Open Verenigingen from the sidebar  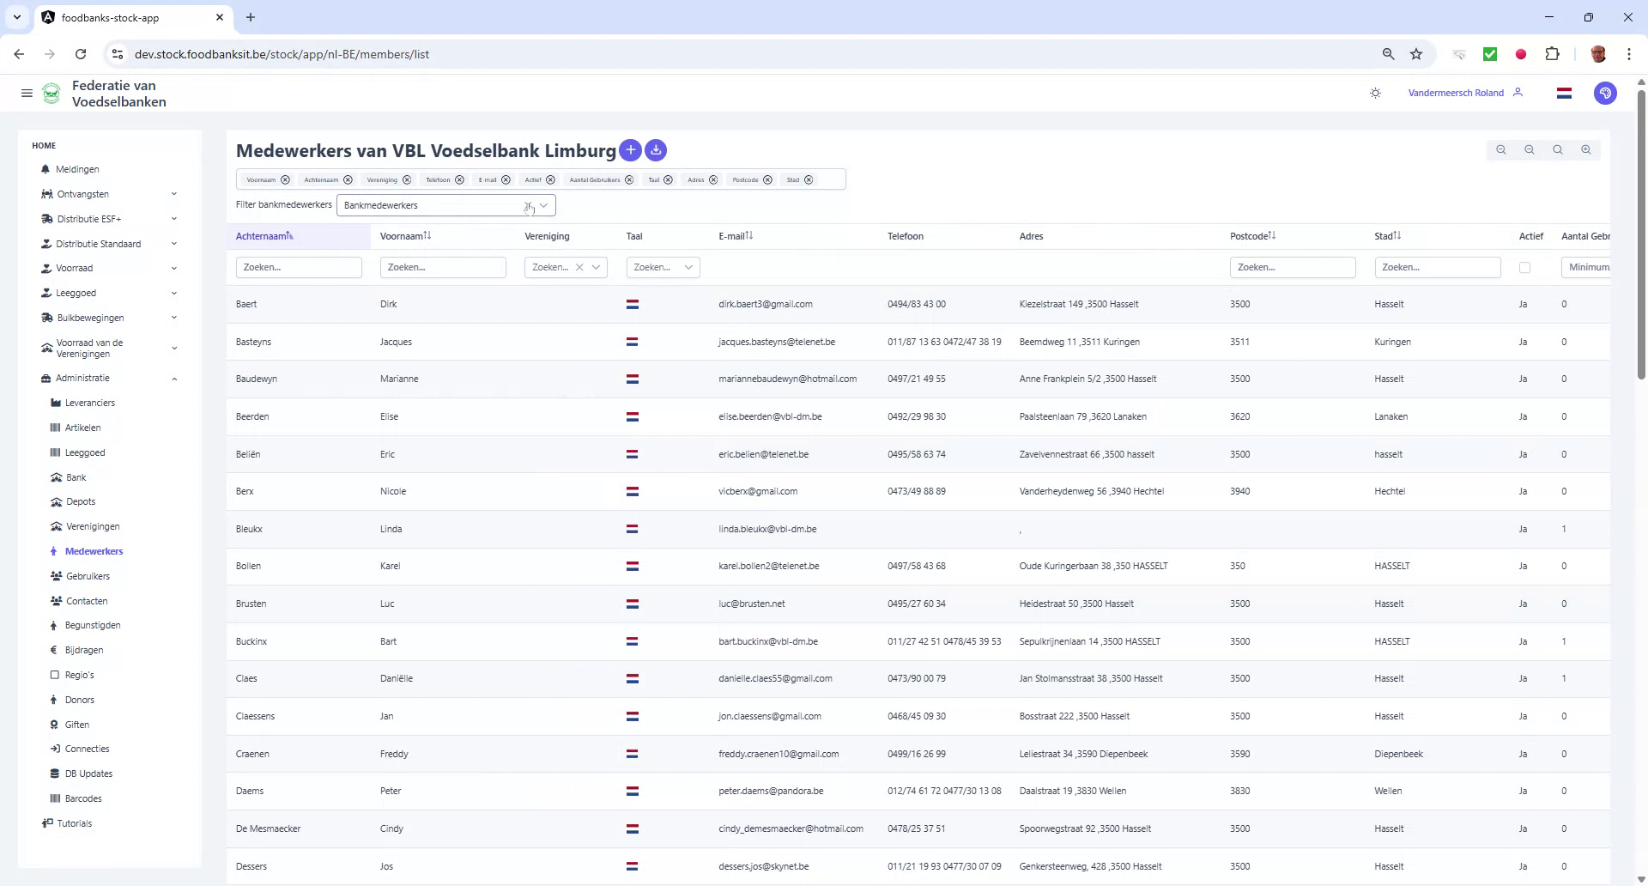point(93,526)
